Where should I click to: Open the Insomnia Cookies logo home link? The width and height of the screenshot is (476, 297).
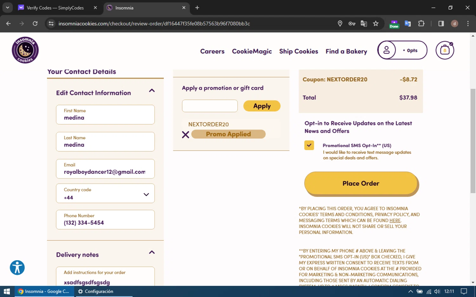pos(25,50)
